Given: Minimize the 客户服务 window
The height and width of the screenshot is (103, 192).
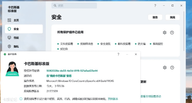Looking at the screenshot, I should pyautogui.click(x=127, y=54).
